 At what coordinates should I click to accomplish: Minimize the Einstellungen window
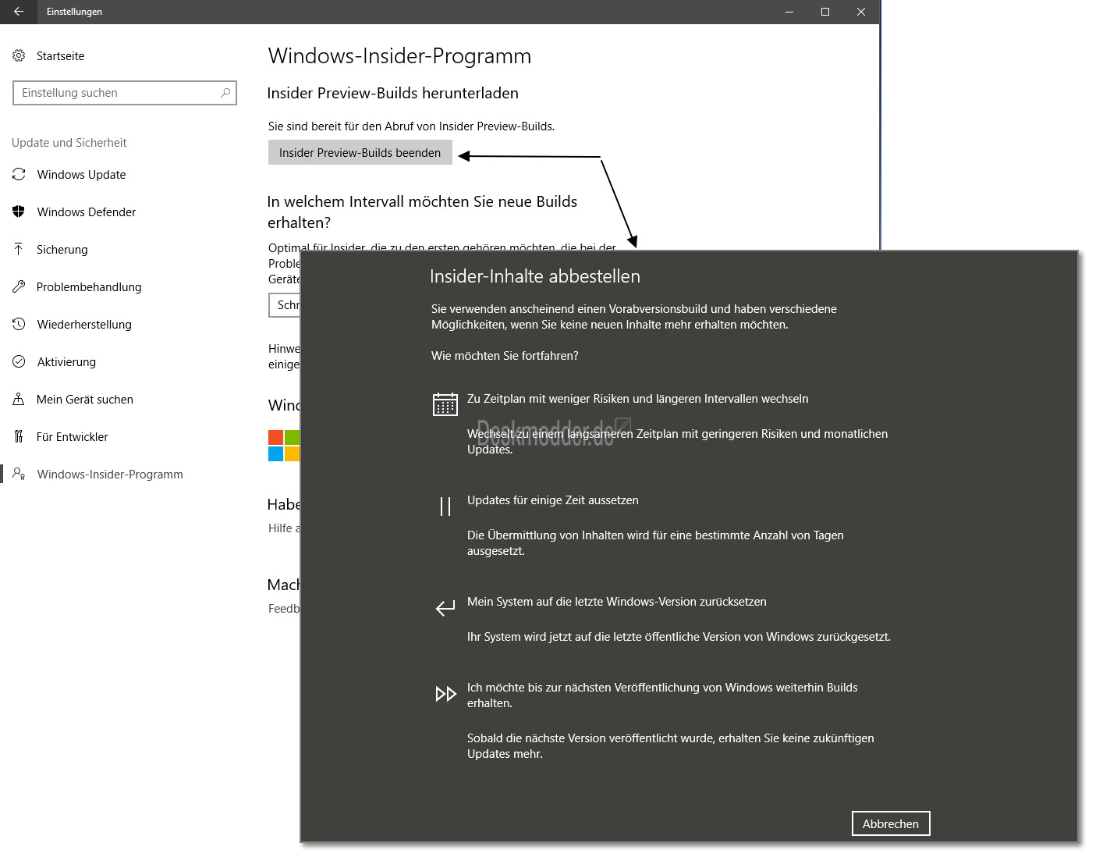click(789, 12)
